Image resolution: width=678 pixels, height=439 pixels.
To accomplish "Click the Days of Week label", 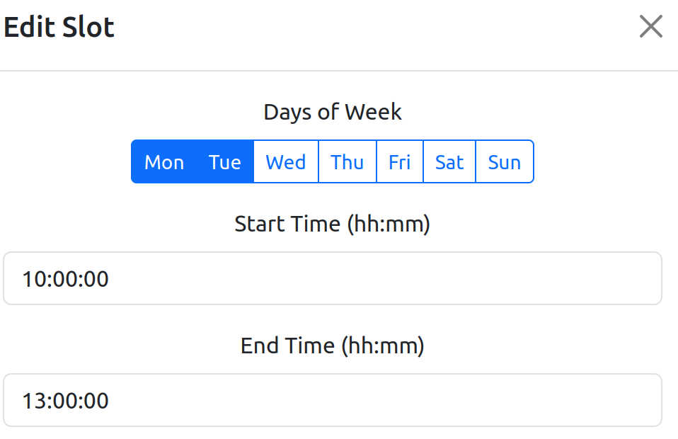I will 333,112.
